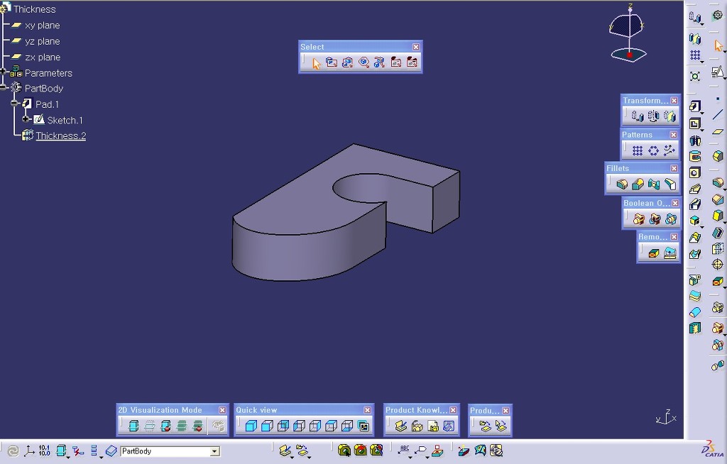Viewport: 727px width, 464px height.
Task: Open the PartBody combo box dropdown
Action: (x=214, y=451)
